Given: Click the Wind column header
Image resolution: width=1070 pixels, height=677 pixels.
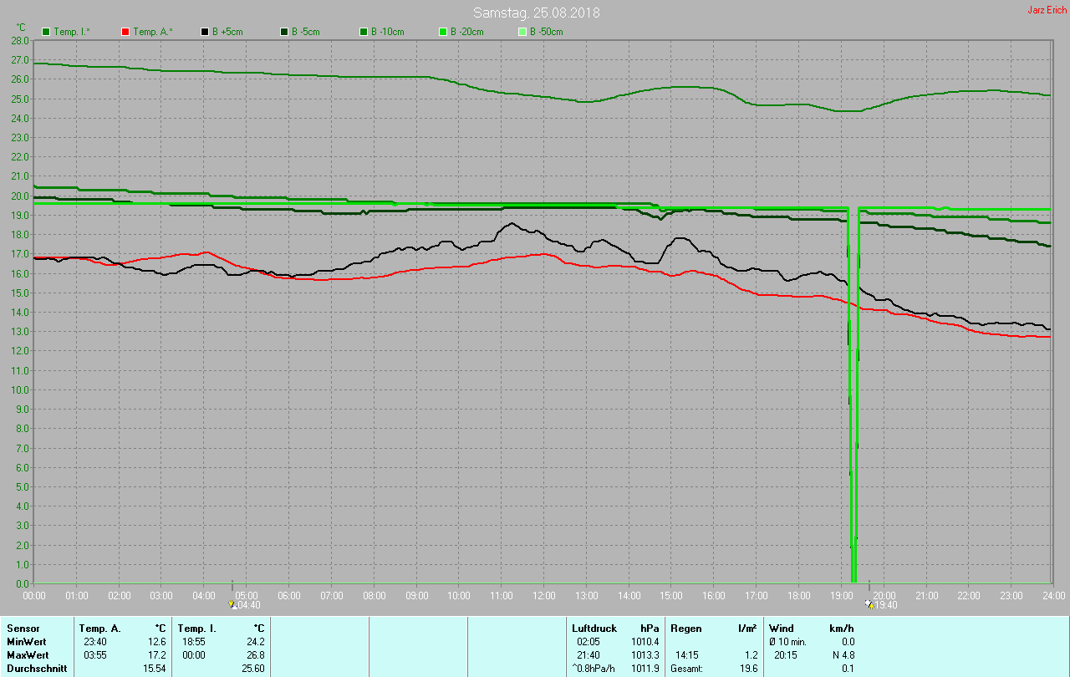Looking at the screenshot, I should pos(782,628).
